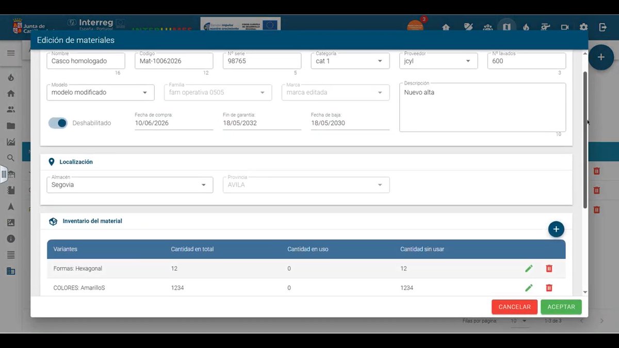The width and height of the screenshot is (619, 348).
Task: Click the Nombre input field
Action: (x=86, y=61)
